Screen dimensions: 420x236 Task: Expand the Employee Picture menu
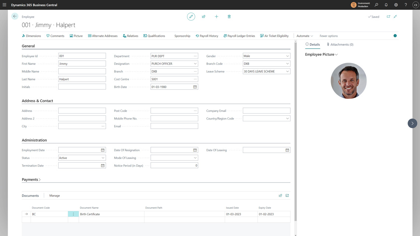coord(321,55)
